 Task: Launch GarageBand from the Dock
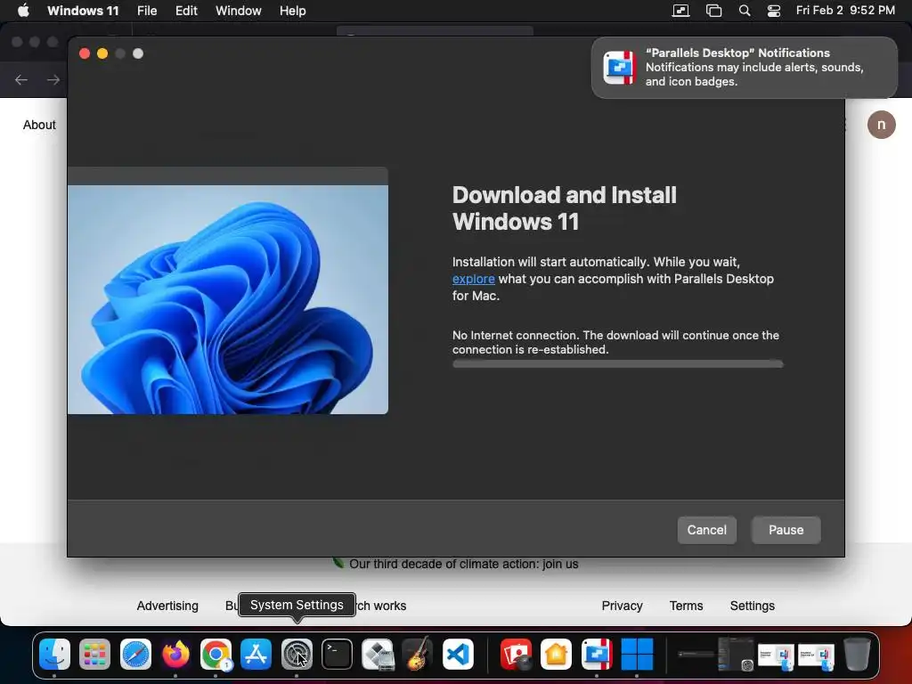tap(417, 654)
